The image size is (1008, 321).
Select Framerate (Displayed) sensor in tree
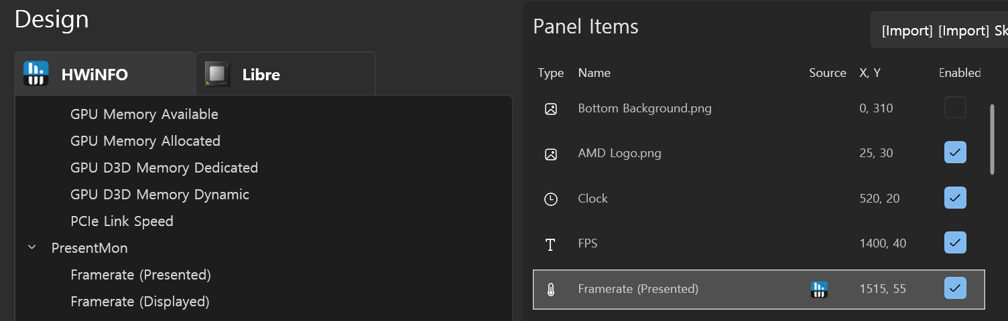point(139,302)
